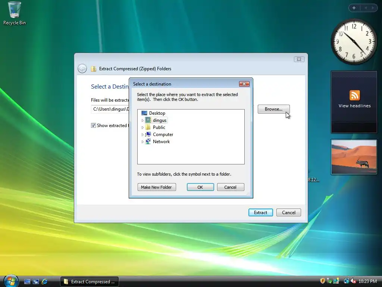This screenshot has width=382, height=287.
Task: Click the desert slideshow gadget picture
Action: [x=354, y=157]
